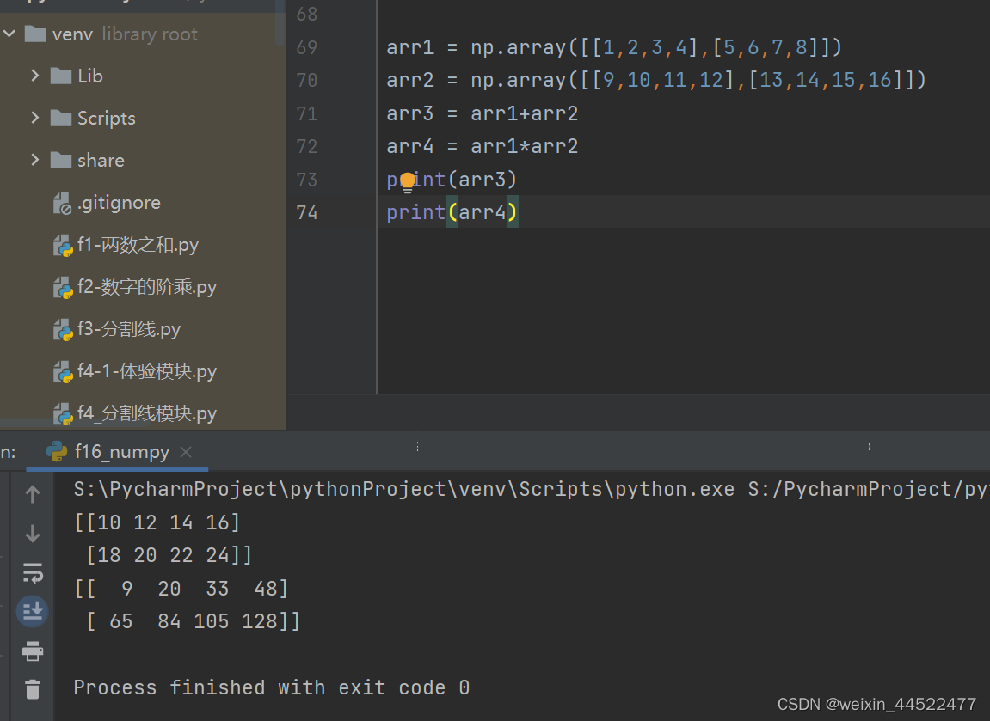Viewport: 990px width, 721px height.
Task: Open f4-1-体验模块.py file
Action: pyautogui.click(x=146, y=371)
